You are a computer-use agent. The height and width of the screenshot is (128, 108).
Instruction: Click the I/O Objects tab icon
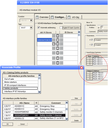[69, 17]
